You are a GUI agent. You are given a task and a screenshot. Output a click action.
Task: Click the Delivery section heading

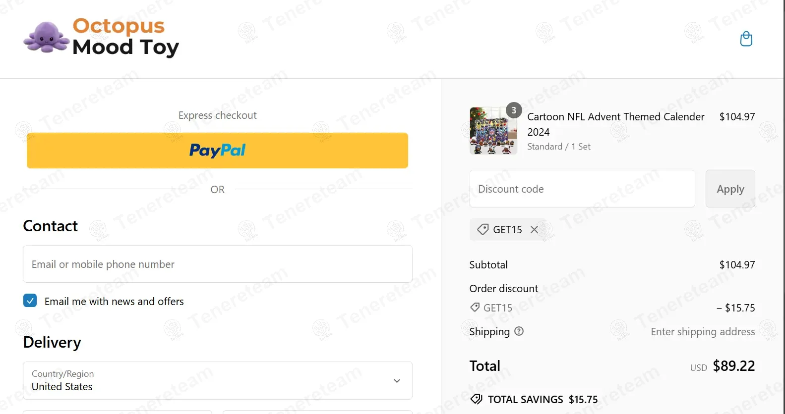coord(52,342)
